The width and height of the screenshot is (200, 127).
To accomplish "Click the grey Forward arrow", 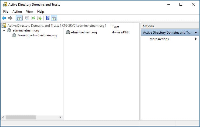I will point(10,18).
